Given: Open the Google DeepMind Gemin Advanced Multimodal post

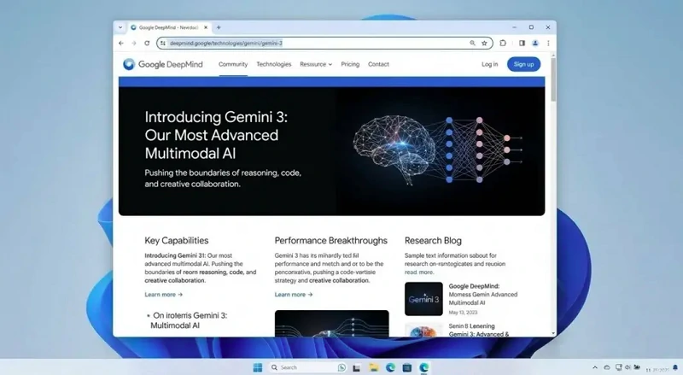Looking at the screenshot, I should click(x=483, y=295).
